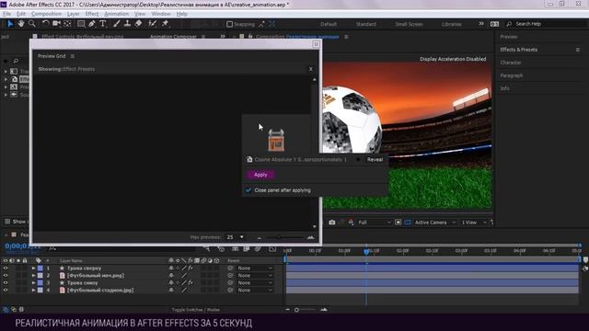Select the Clone Stamp tool
The image size is (589, 331).
(x=127, y=24)
